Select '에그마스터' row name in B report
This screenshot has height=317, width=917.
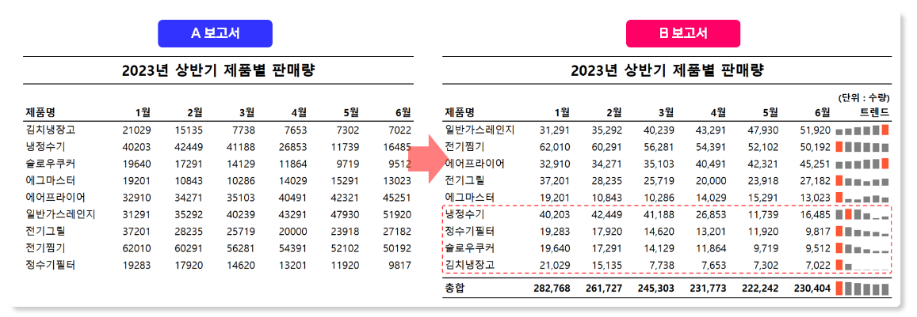pos(470,198)
